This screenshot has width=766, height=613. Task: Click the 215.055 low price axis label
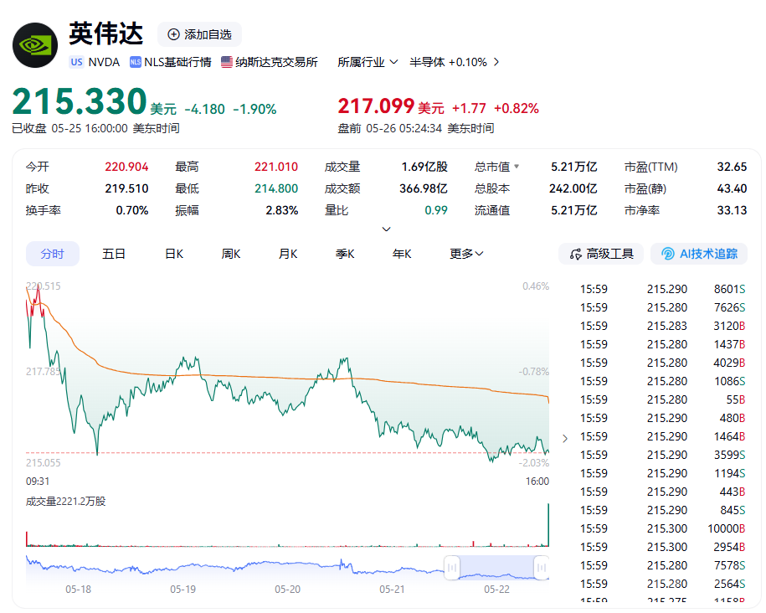pyautogui.click(x=43, y=462)
